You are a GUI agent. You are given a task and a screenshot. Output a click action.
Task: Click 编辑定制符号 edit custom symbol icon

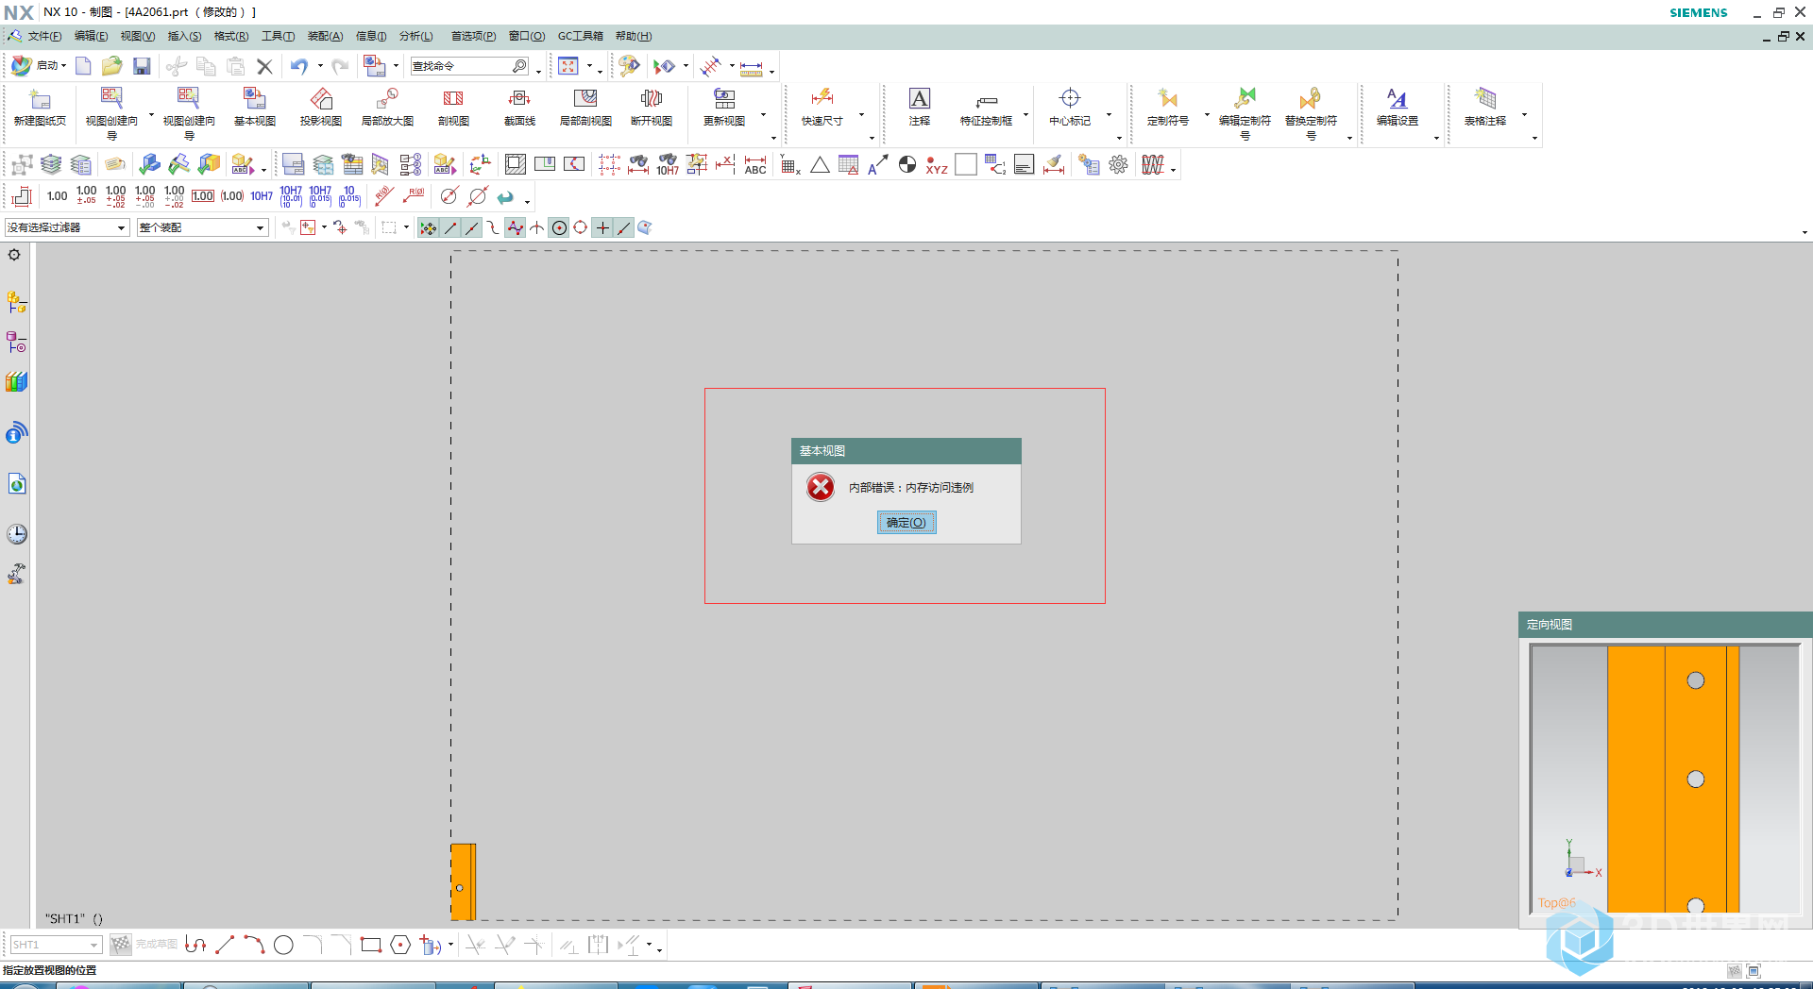(x=1245, y=113)
